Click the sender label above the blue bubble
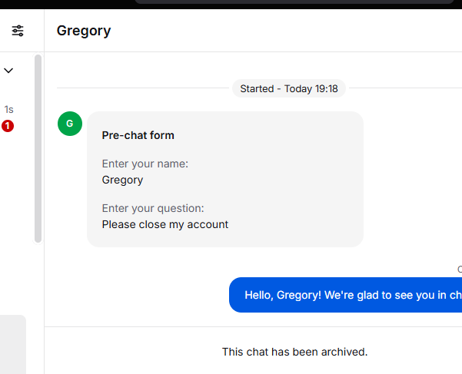462x374 pixels. [x=460, y=270]
